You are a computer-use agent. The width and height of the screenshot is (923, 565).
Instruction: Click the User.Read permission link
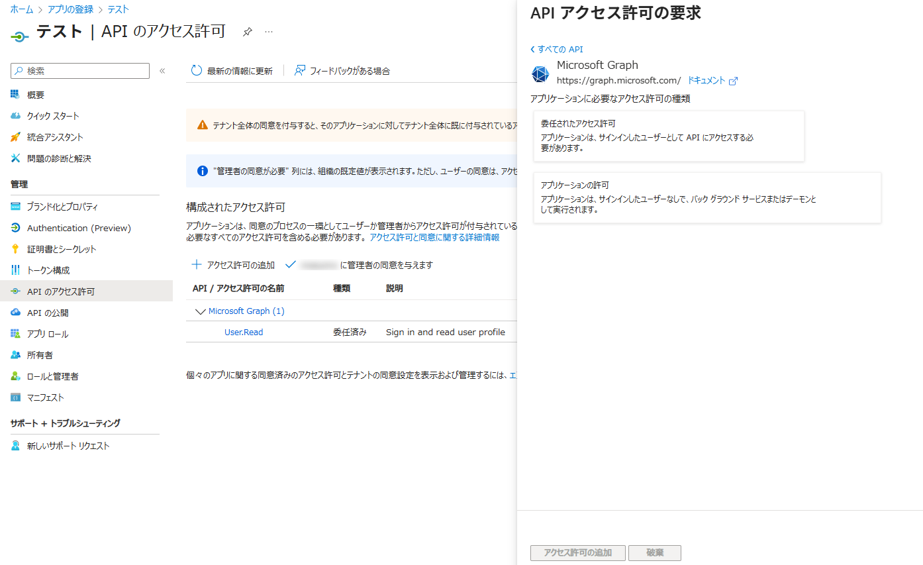tap(244, 333)
